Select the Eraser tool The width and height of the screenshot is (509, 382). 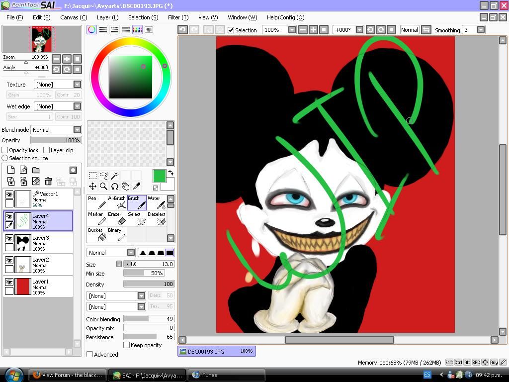coord(117,218)
